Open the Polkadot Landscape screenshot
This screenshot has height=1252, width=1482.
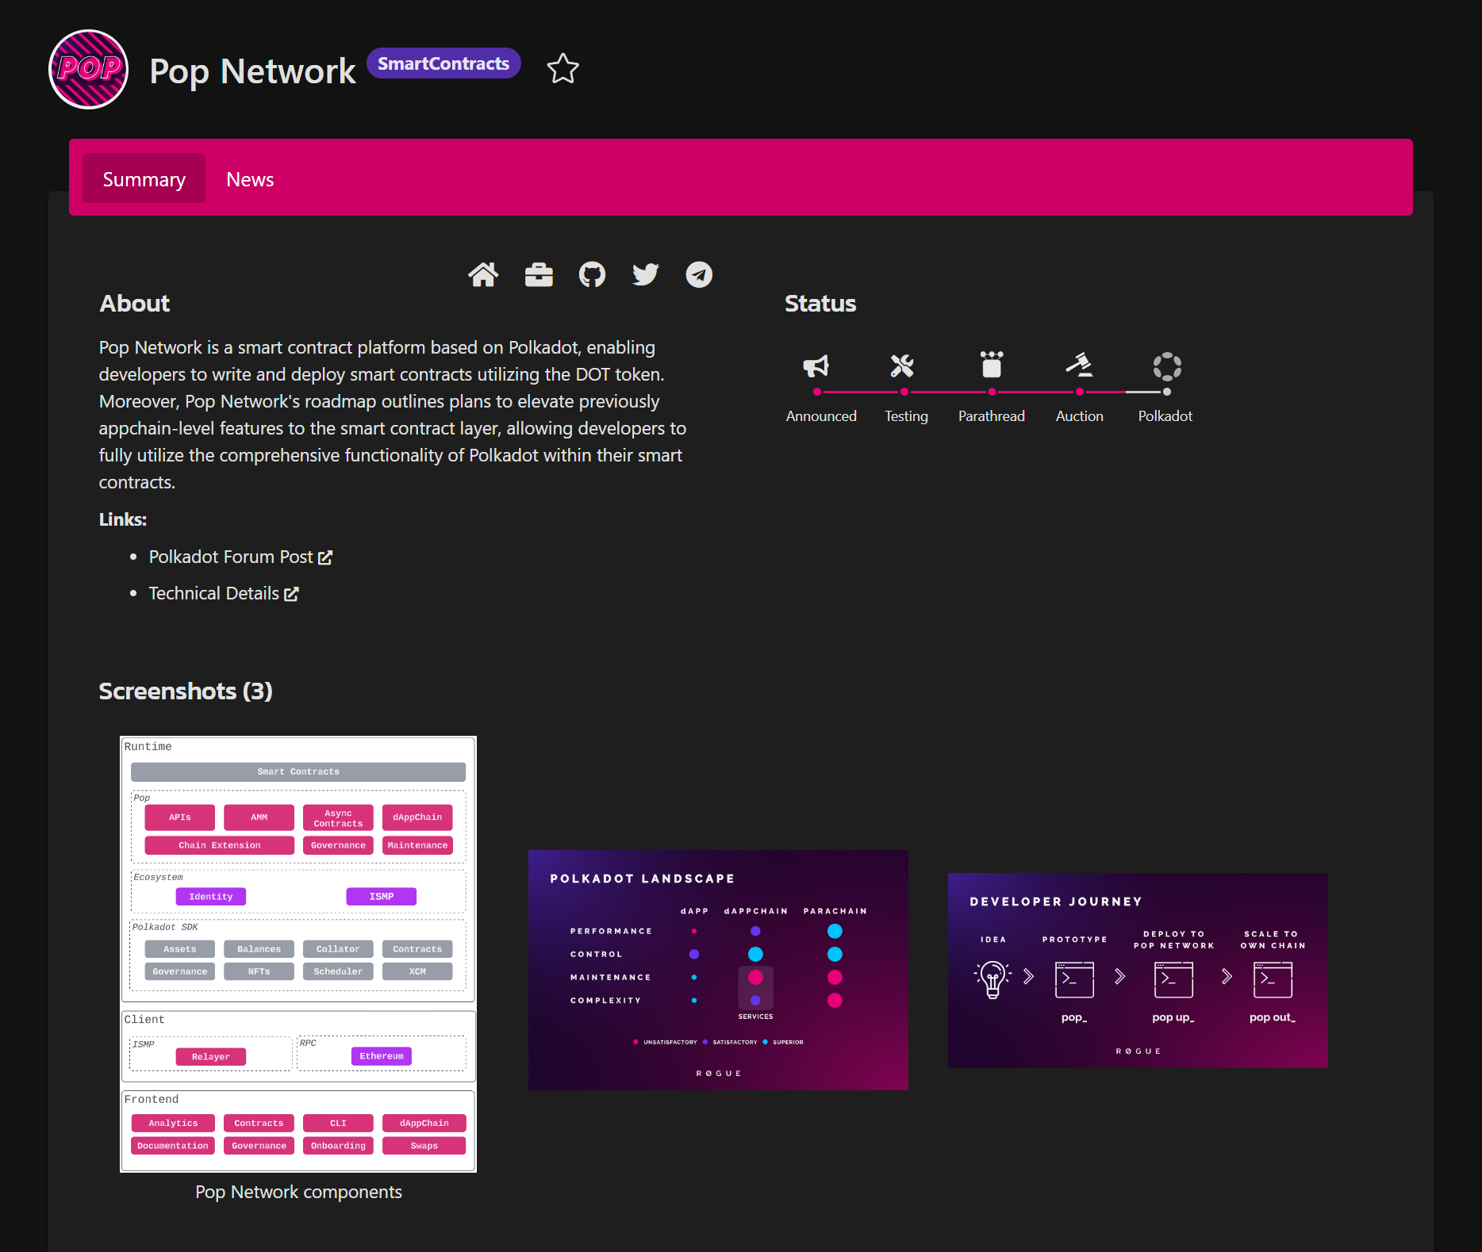coord(718,970)
